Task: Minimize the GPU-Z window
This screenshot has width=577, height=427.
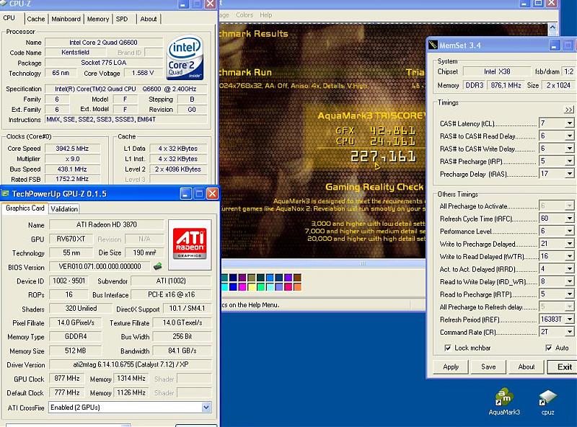Action: 185,193
